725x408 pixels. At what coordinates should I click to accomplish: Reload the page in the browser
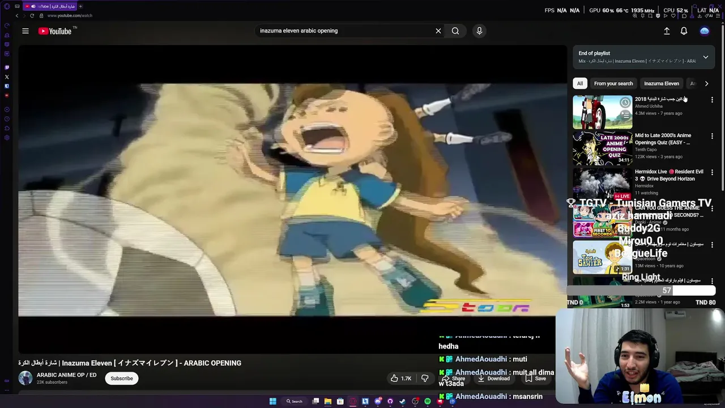[32, 15]
